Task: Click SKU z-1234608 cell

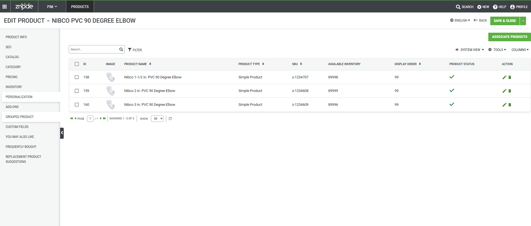Action: (300, 91)
